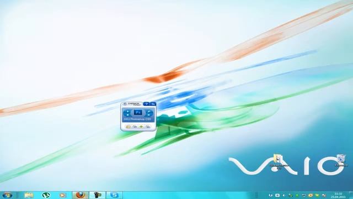Launch Windows Media Player from taskbar

pyautogui.click(x=63, y=195)
